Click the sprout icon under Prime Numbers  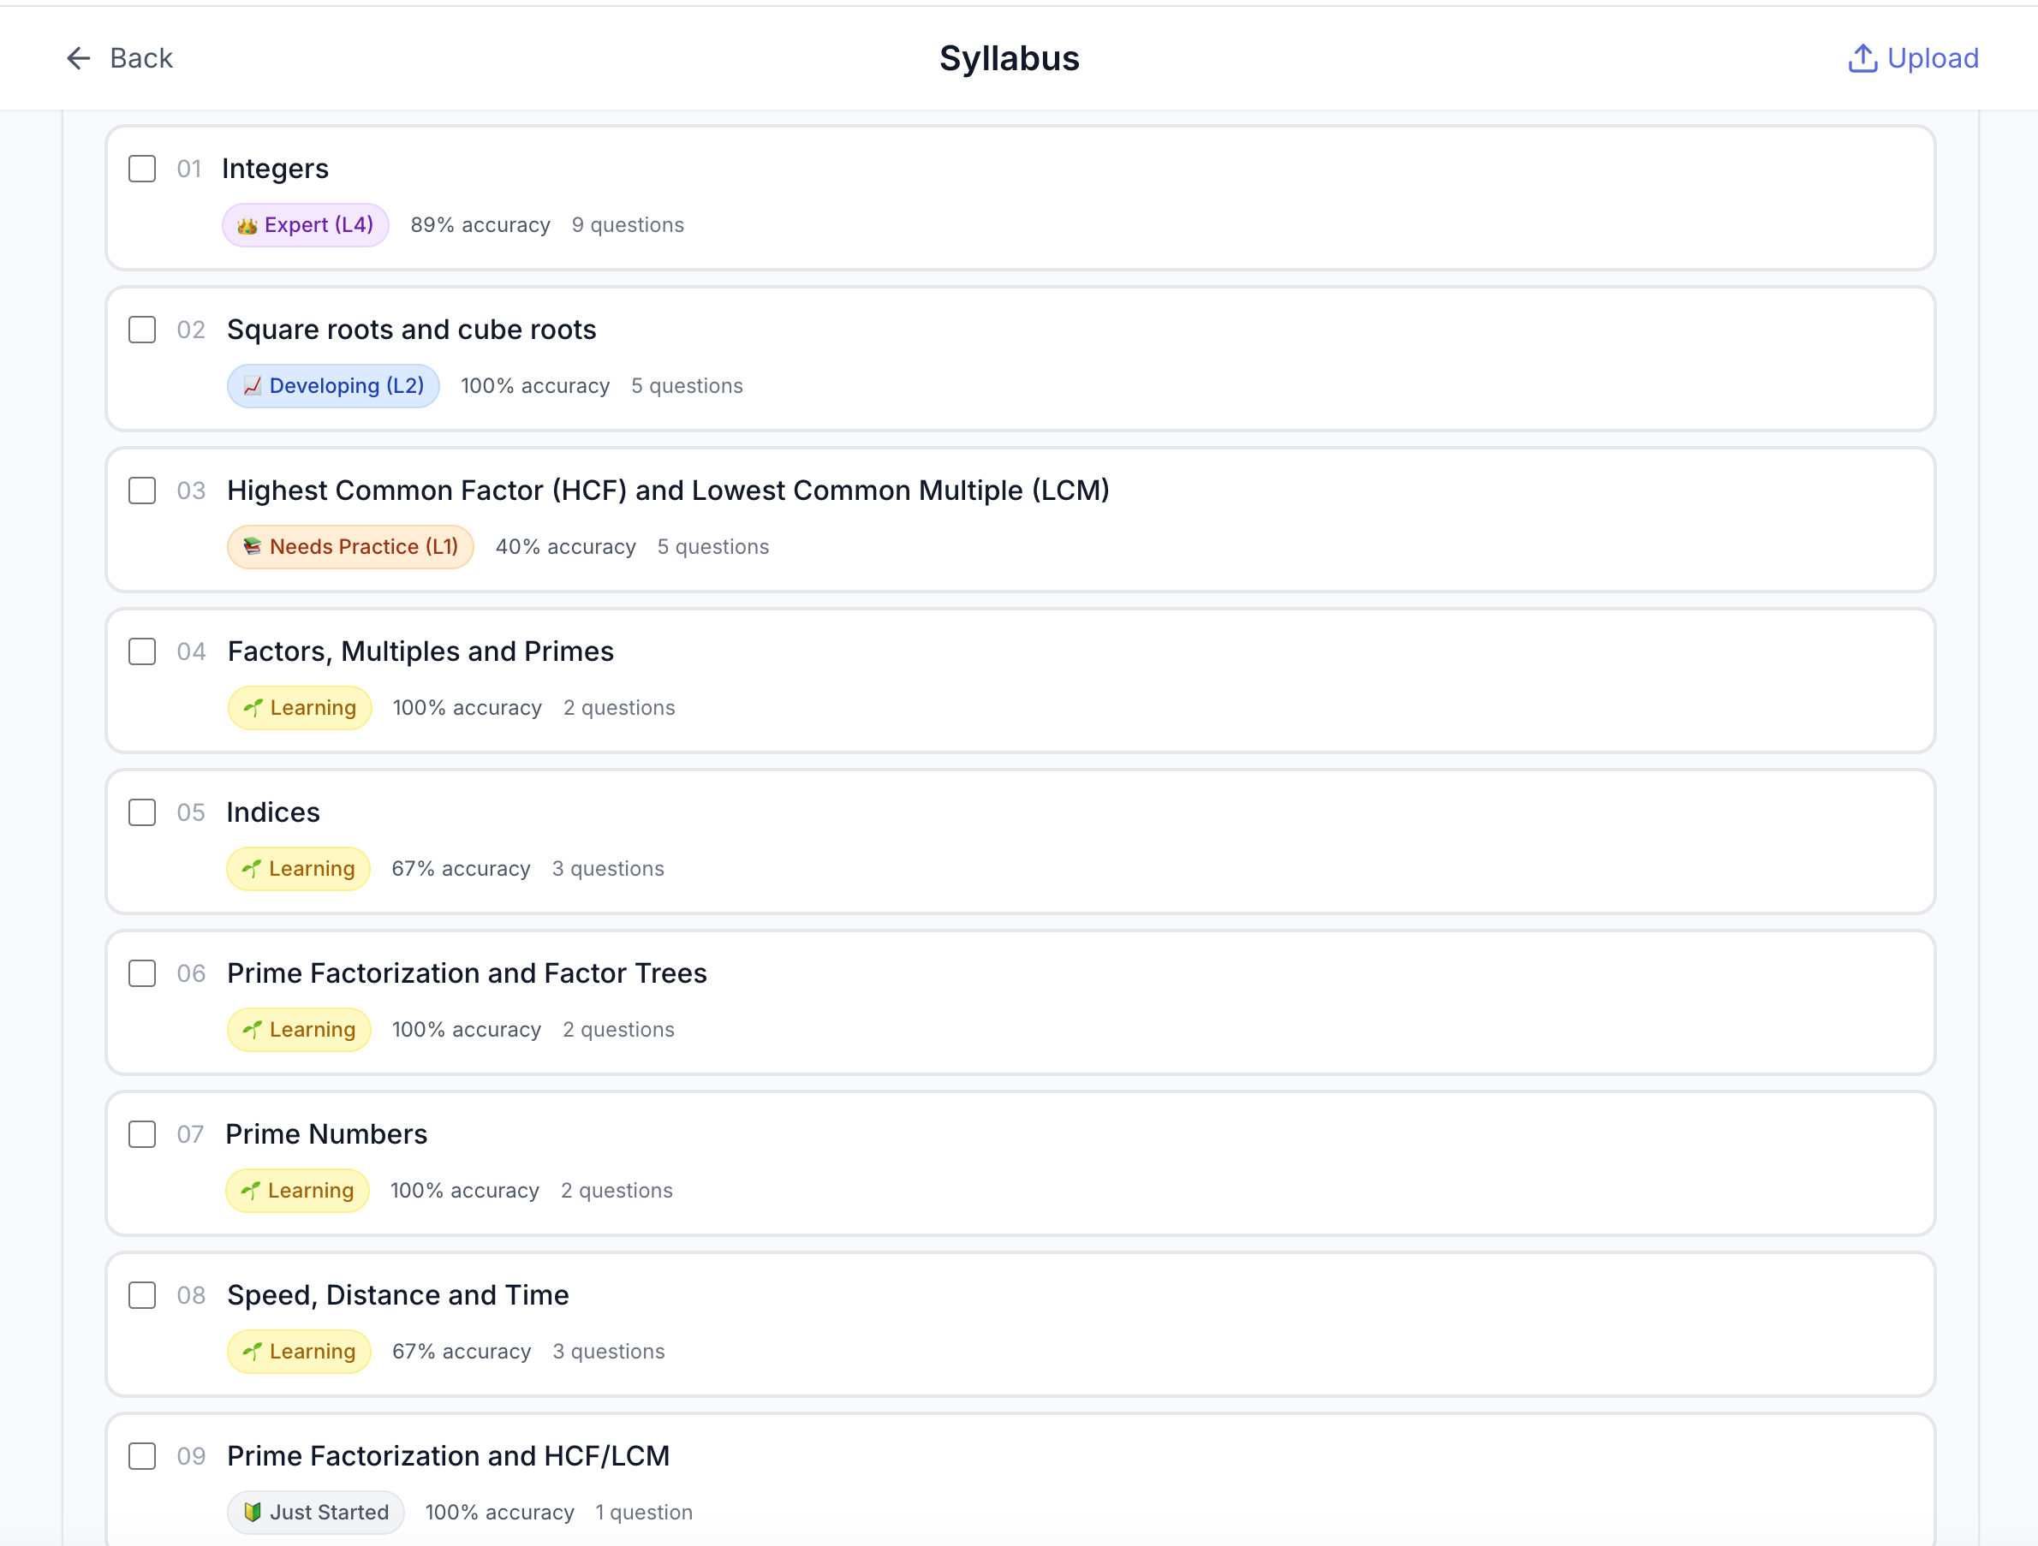[x=250, y=1191]
